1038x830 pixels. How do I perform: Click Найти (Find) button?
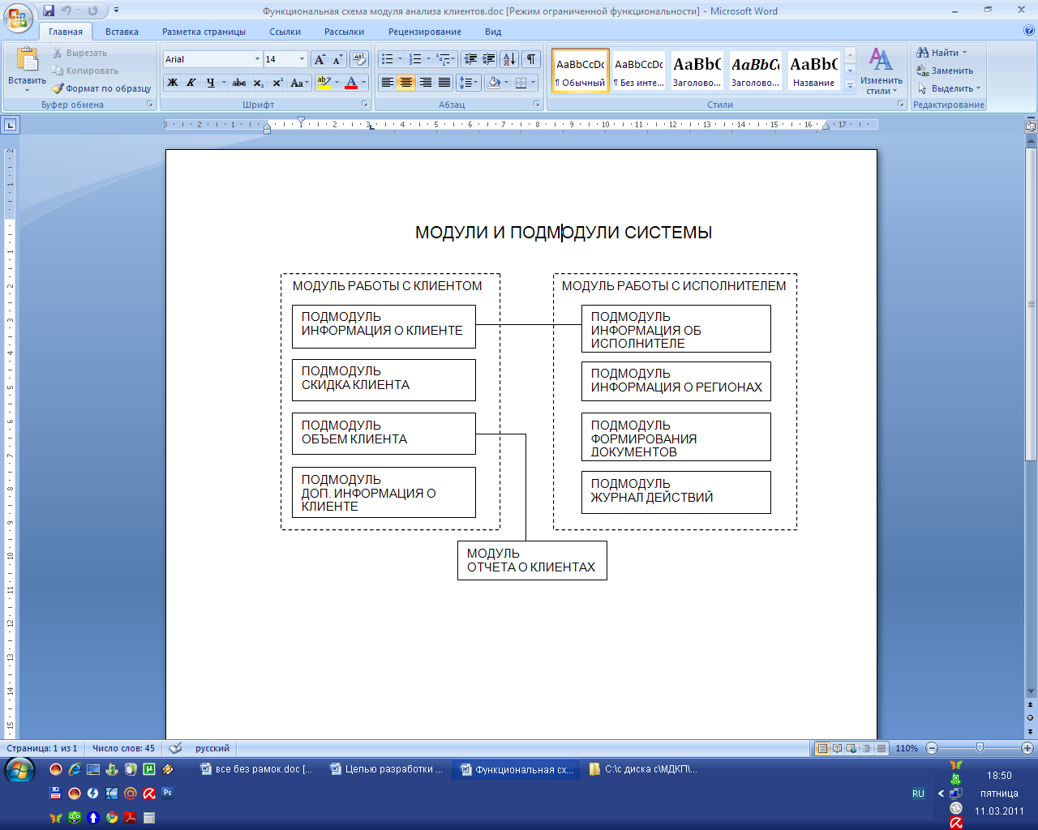coord(941,53)
